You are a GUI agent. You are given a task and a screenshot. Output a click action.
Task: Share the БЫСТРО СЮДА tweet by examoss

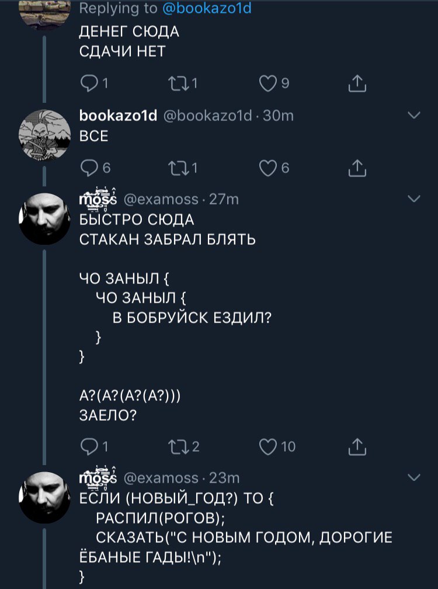point(357,446)
